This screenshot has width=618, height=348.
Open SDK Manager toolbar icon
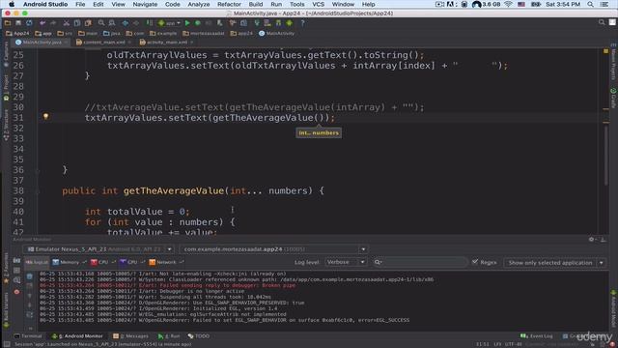coord(278,23)
